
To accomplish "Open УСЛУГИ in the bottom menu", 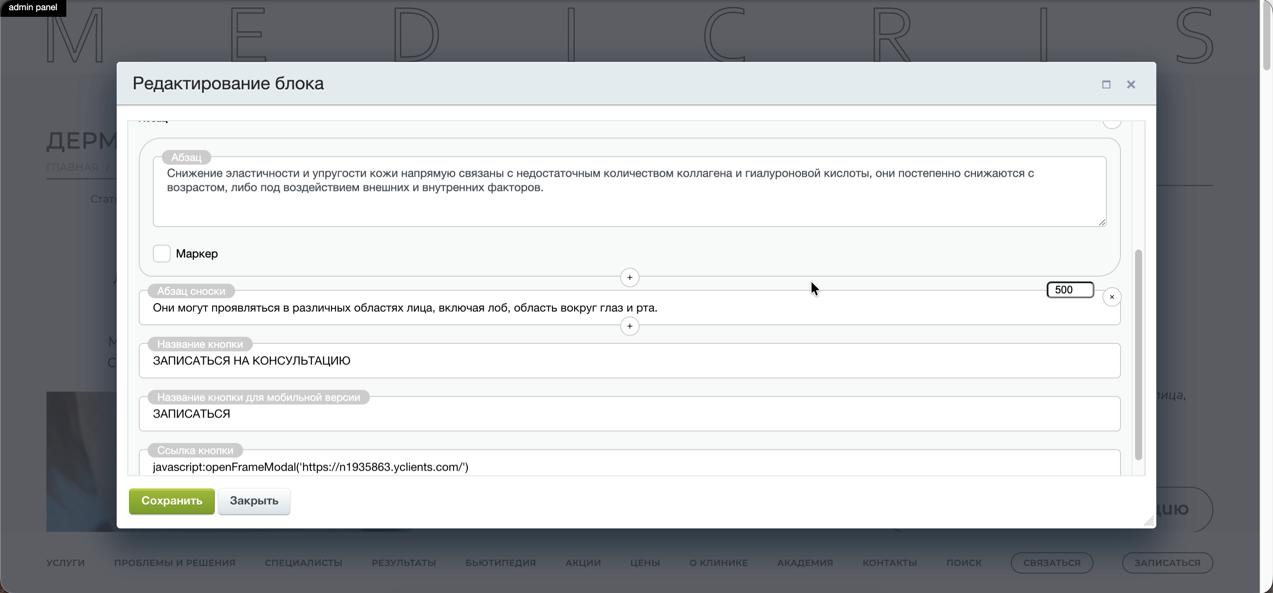I will [66, 563].
